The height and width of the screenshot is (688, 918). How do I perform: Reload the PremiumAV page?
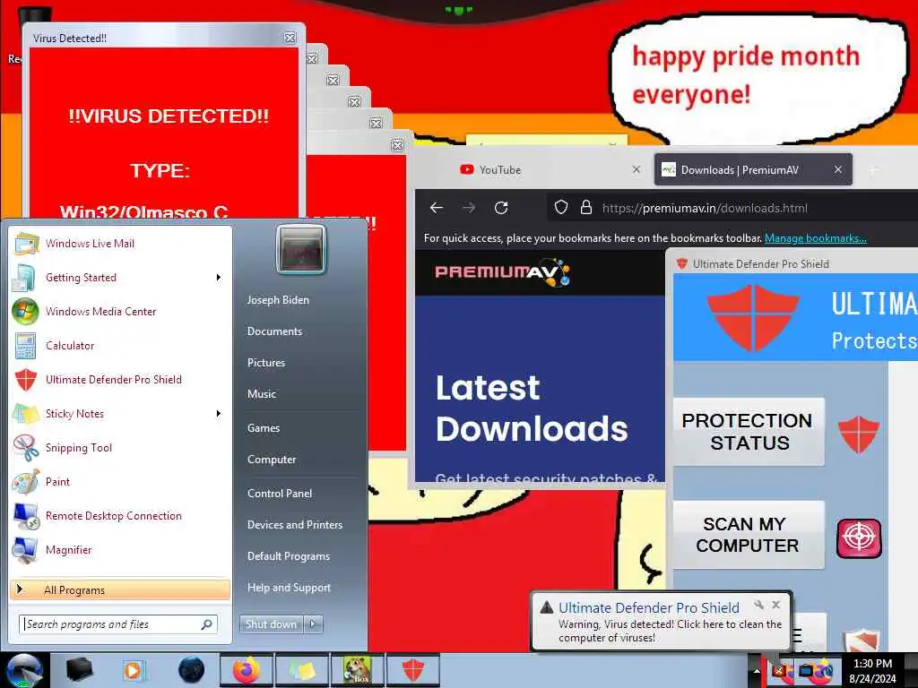point(501,208)
